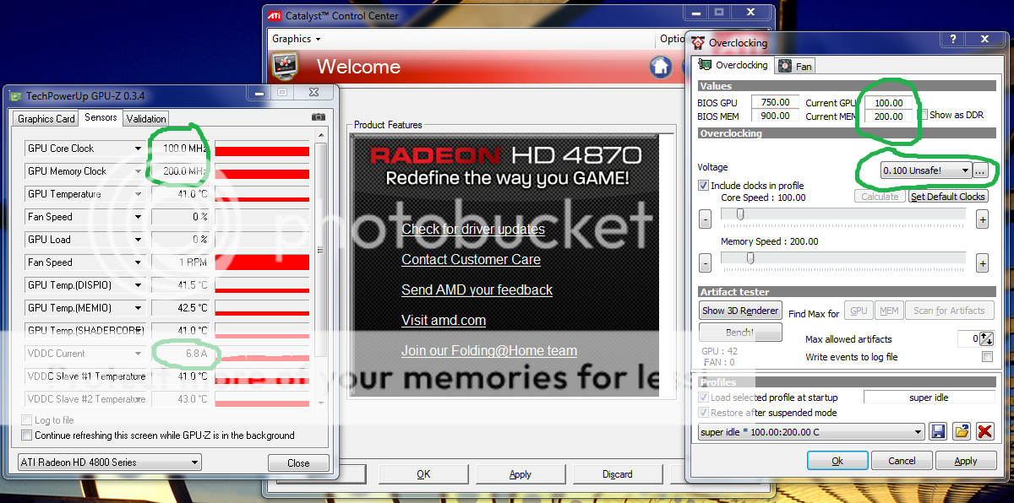Uncheck Include clocks in profile
Viewport: 1014px width, 503px height.
coord(704,186)
